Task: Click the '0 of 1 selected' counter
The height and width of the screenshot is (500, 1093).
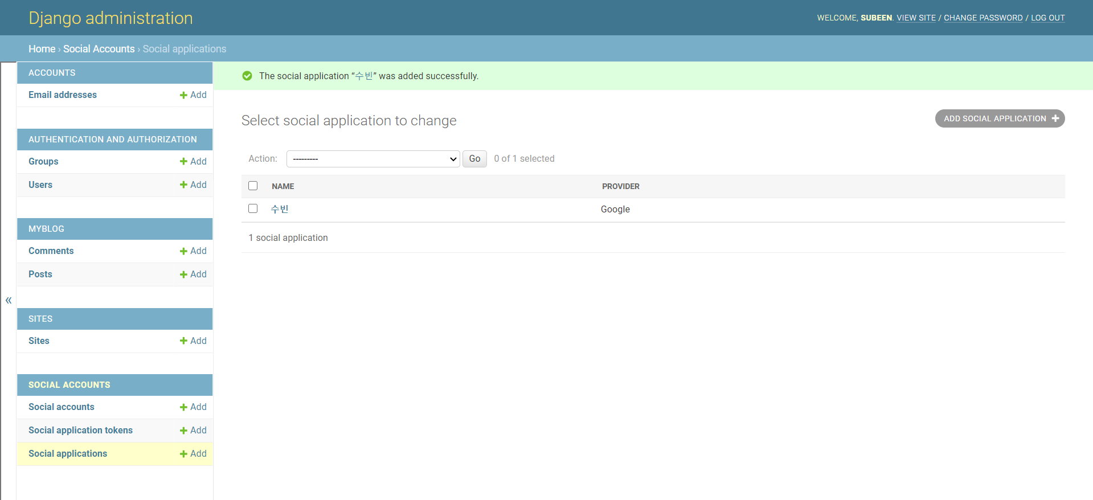Action: pyautogui.click(x=524, y=159)
